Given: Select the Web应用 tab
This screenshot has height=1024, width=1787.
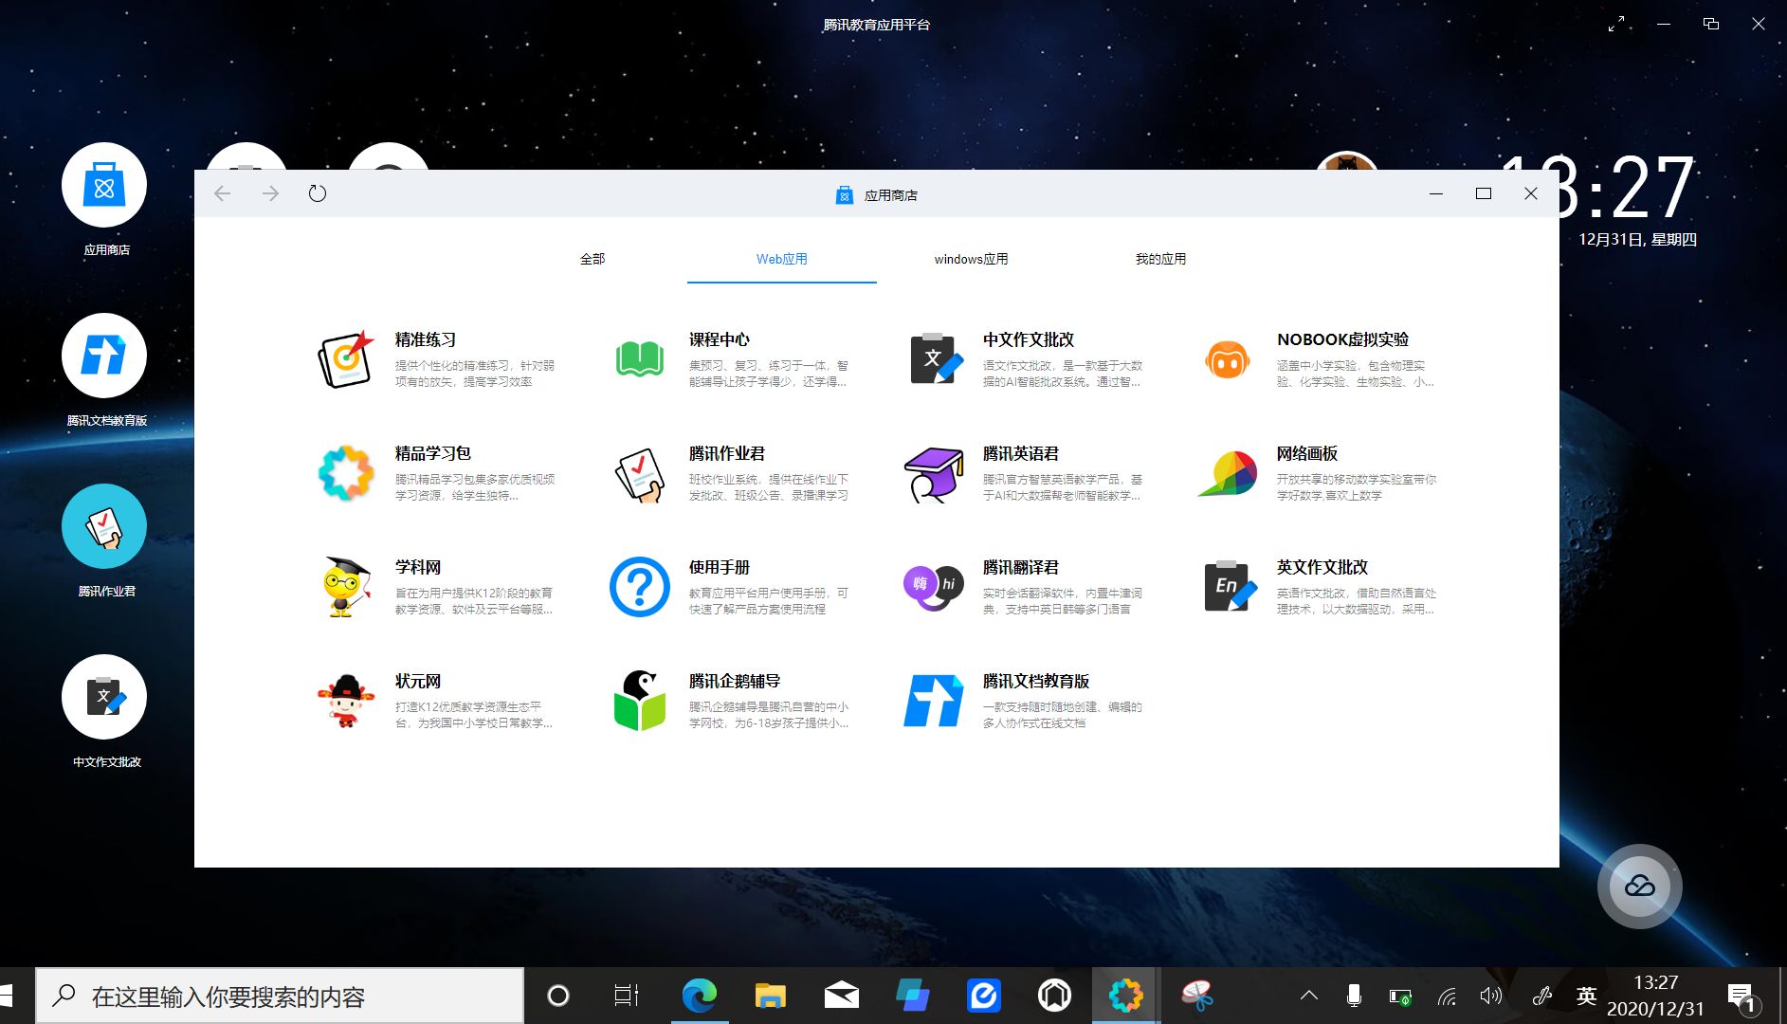Looking at the screenshot, I should coord(782,259).
